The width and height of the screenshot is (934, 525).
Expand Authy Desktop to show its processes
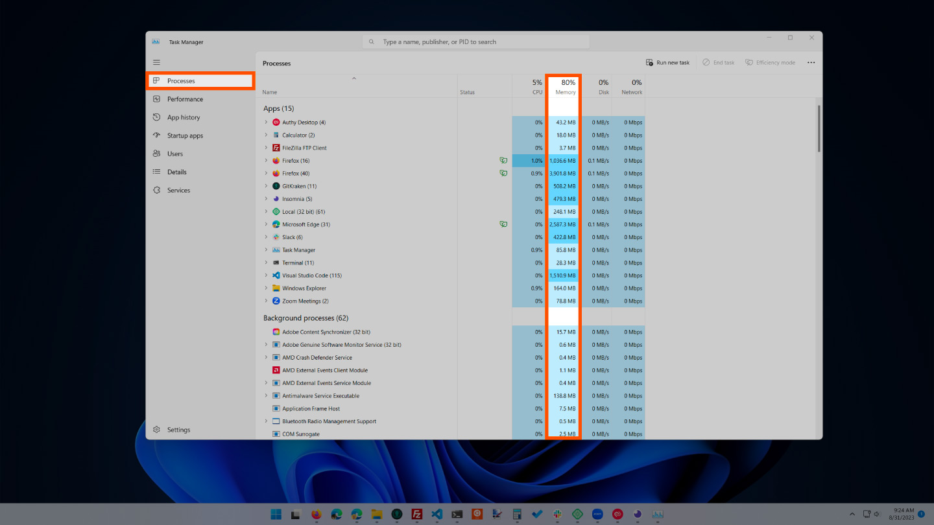pyautogui.click(x=266, y=122)
